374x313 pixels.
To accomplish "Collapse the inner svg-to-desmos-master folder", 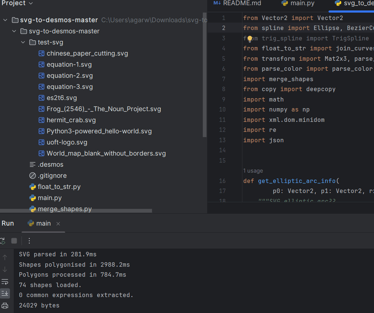I will pyautogui.click(x=14, y=31).
